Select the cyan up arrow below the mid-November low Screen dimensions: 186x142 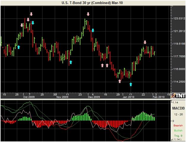(x=71, y=62)
